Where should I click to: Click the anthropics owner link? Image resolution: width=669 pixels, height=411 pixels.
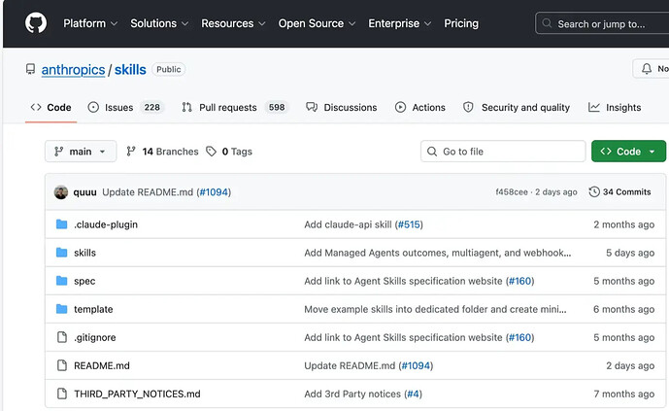[x=73, y=70]
